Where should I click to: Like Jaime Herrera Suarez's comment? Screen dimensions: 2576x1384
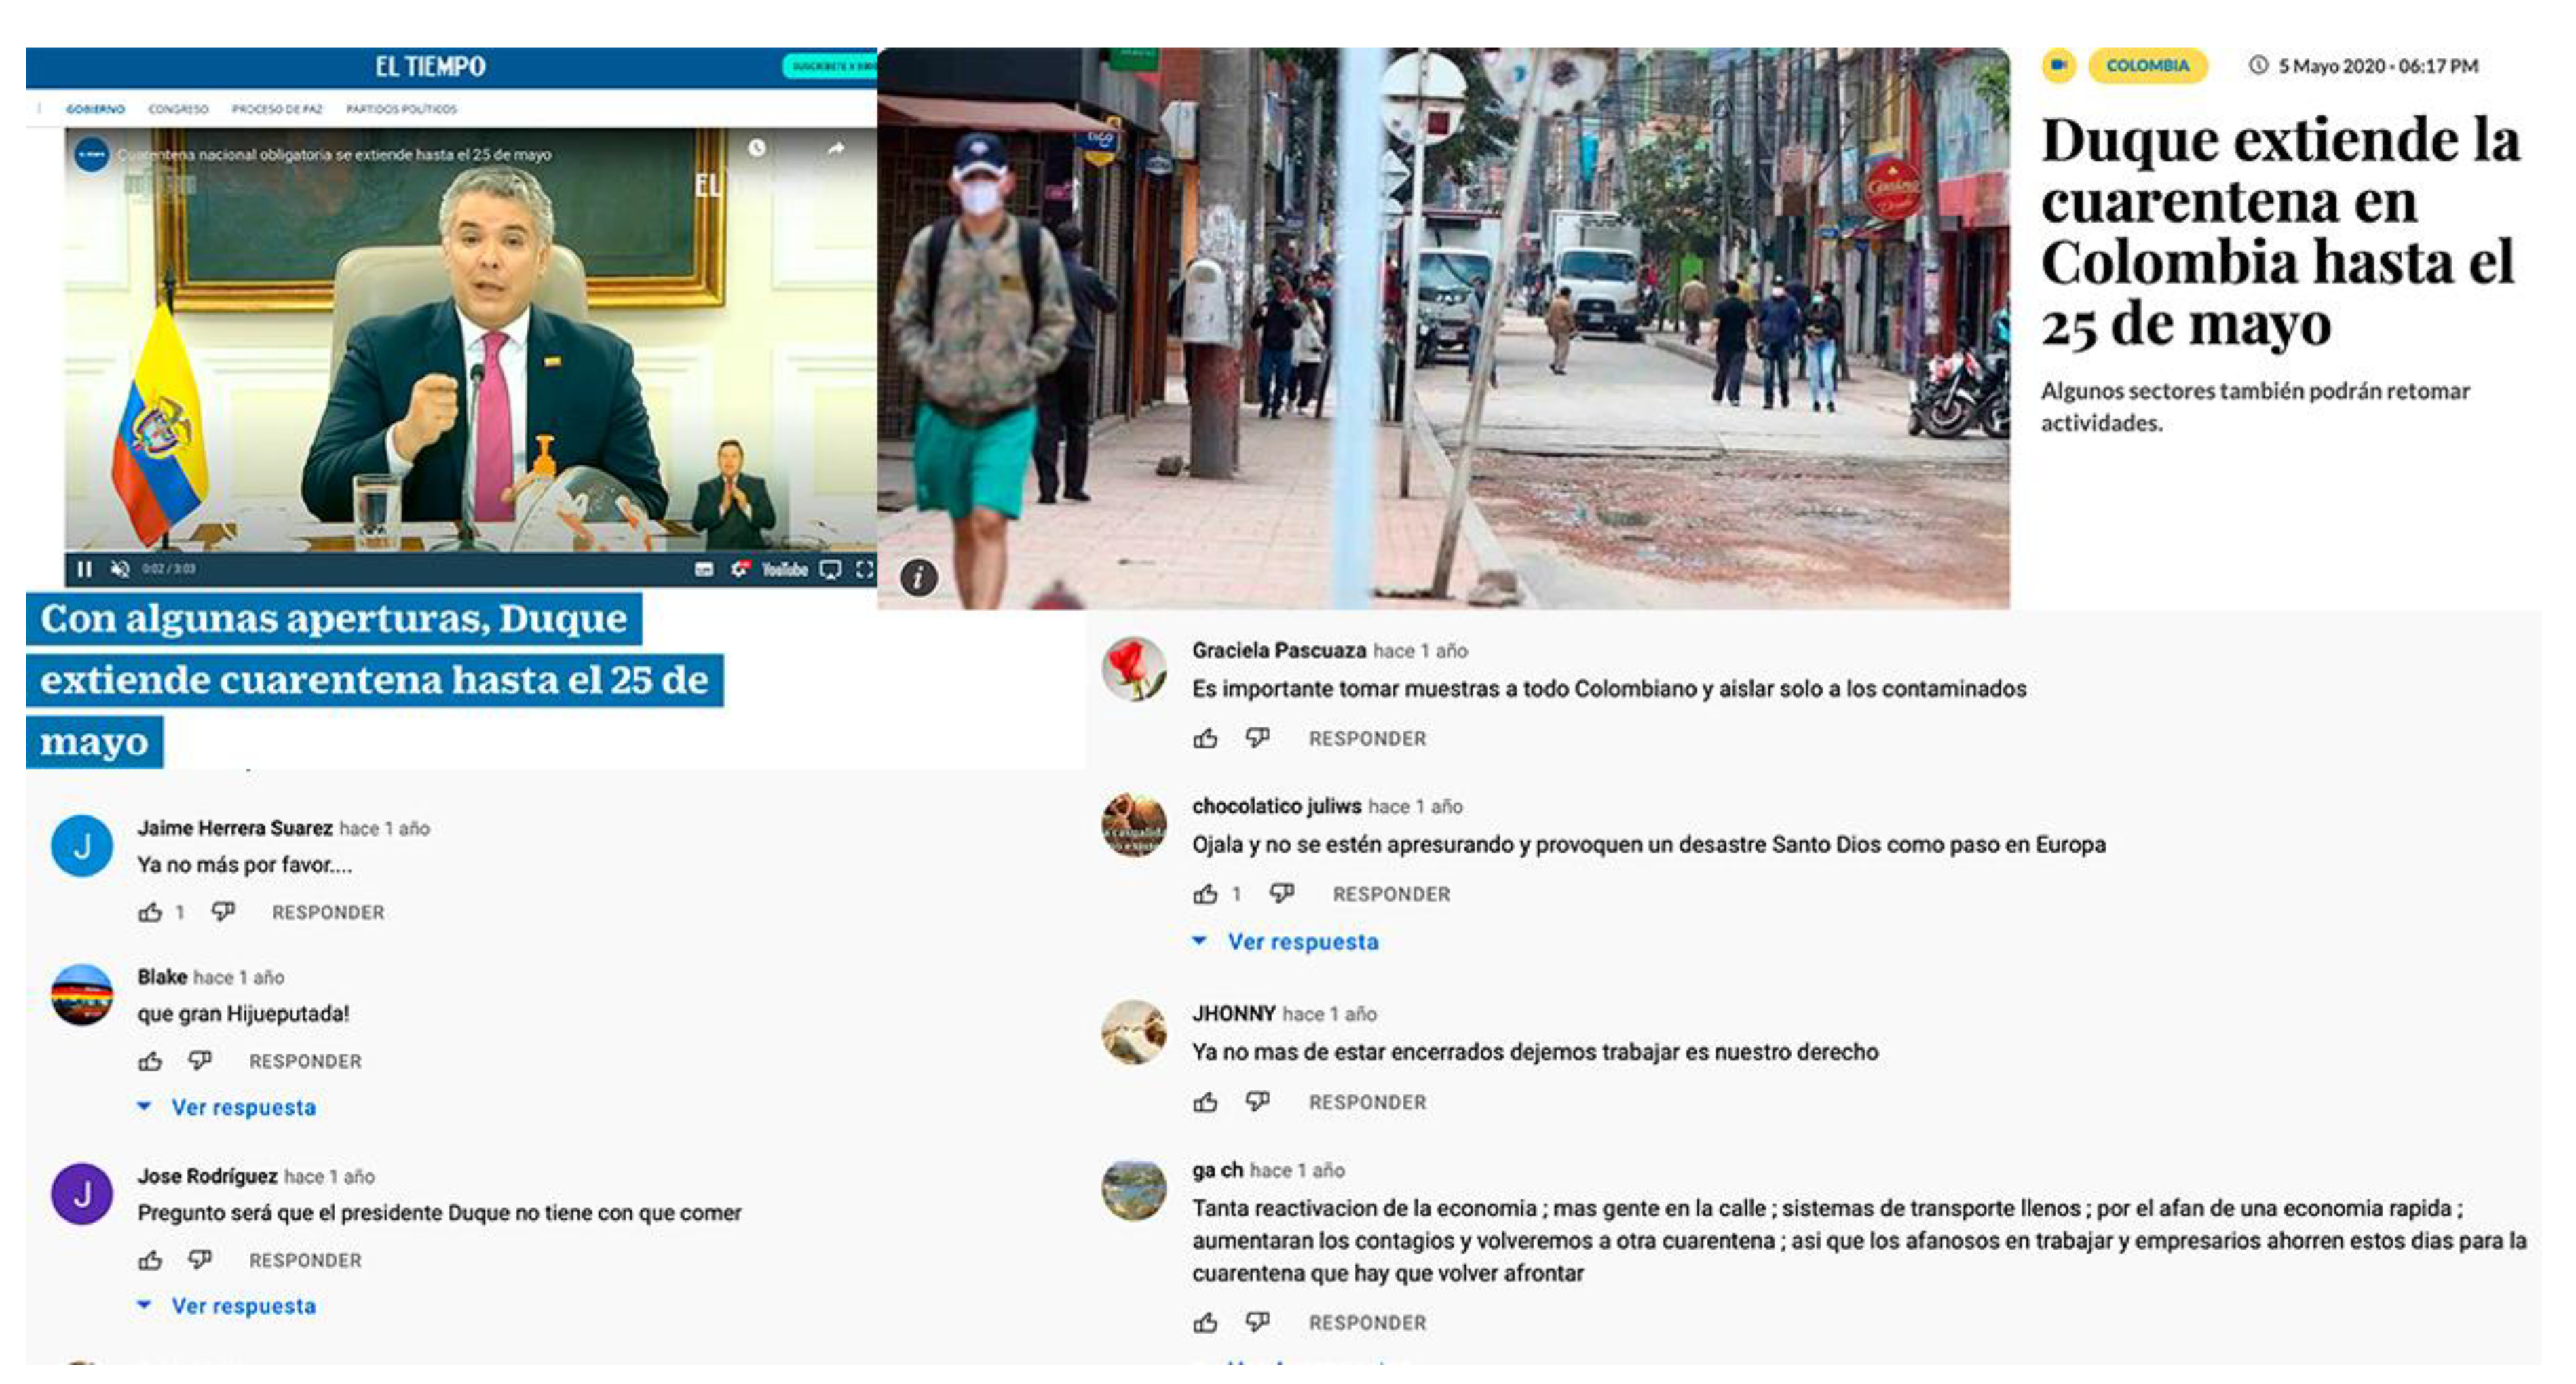pos(150,912)
